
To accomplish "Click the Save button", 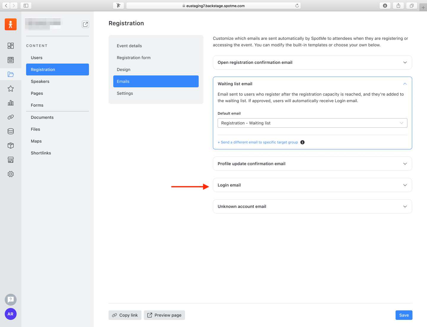I will point(404,315).
